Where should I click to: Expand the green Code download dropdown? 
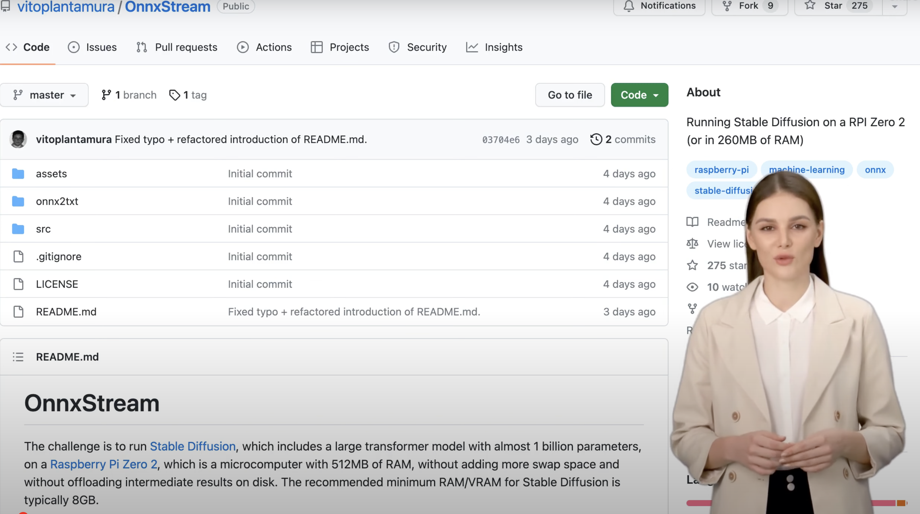(x=639, y=95)
